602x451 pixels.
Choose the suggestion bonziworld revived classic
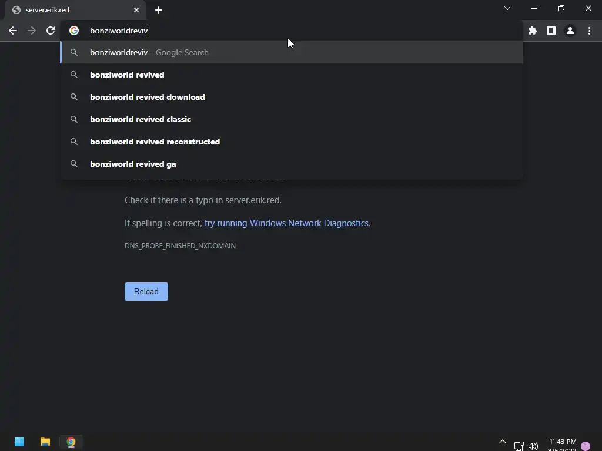(292, 119)
